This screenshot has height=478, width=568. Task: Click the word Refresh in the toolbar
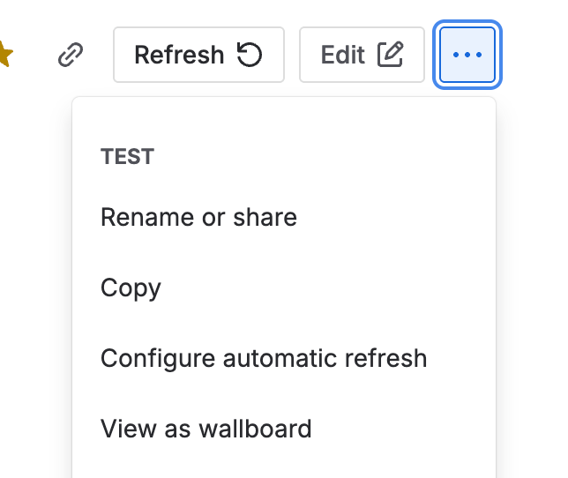[179, 55]
